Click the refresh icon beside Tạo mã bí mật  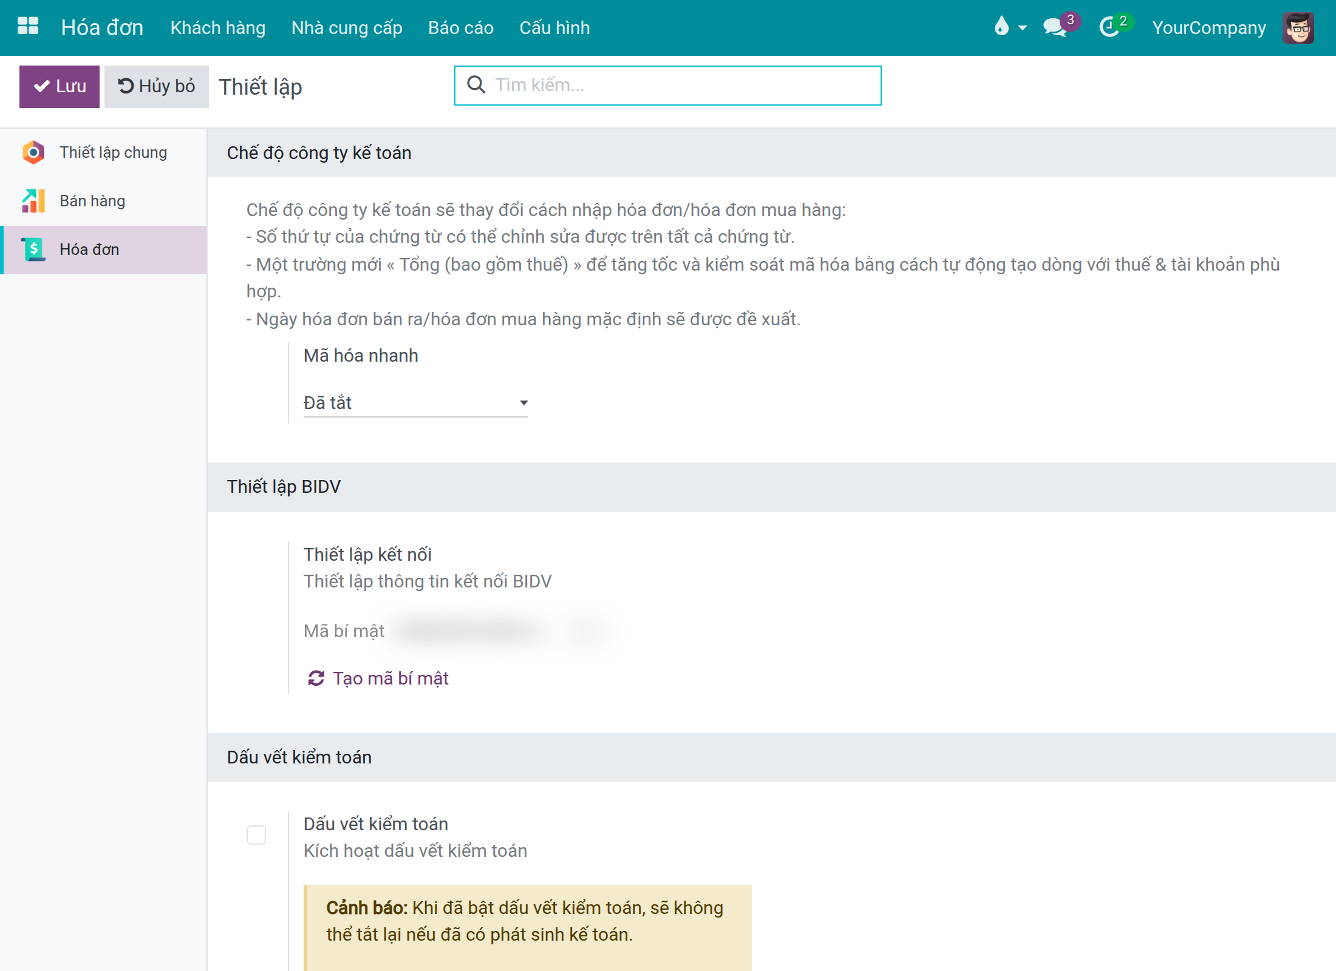click(316, 678)
